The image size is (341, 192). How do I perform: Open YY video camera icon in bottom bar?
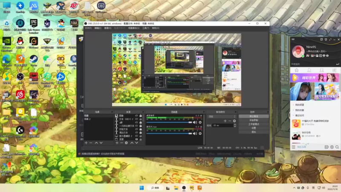[x=327, y=147]
